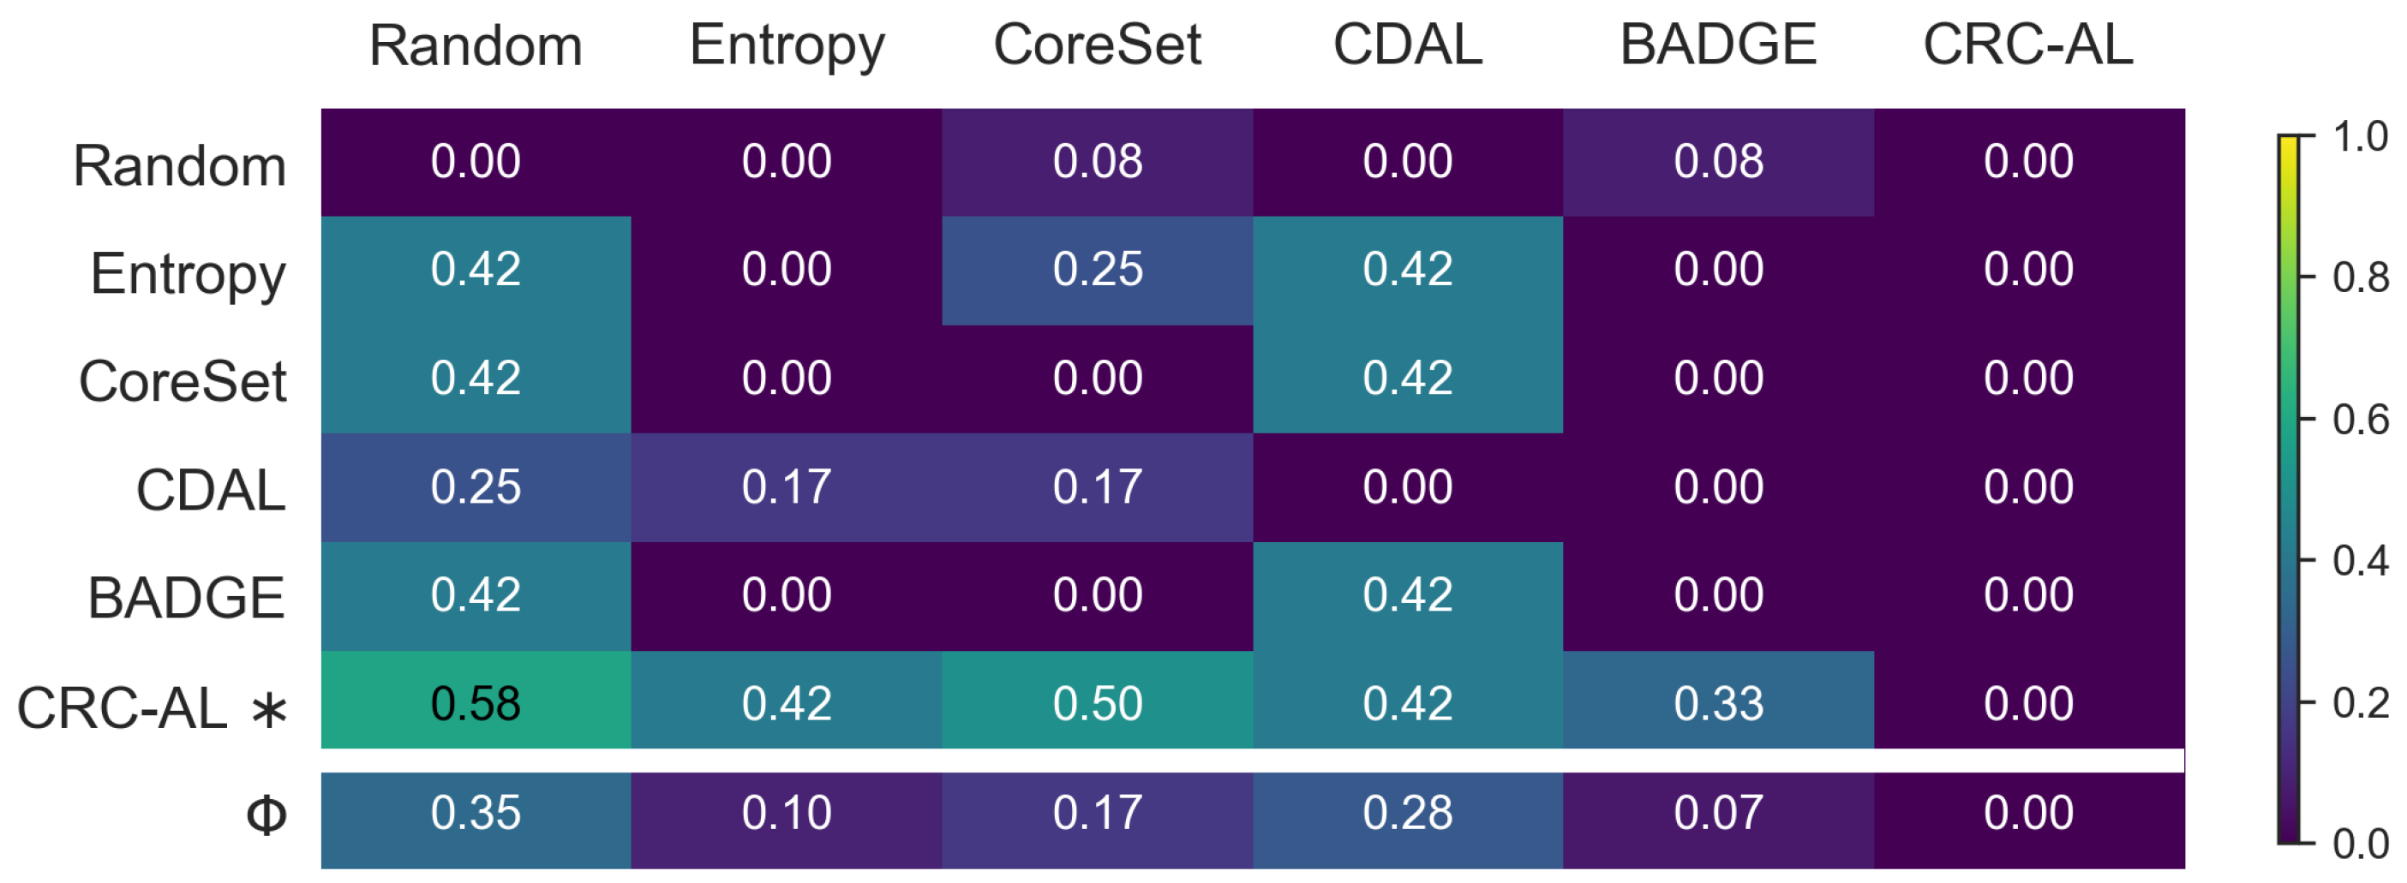Click the BADGE row label on left
The height and width of the screenshot is (883, 2407).
(186, 598)
